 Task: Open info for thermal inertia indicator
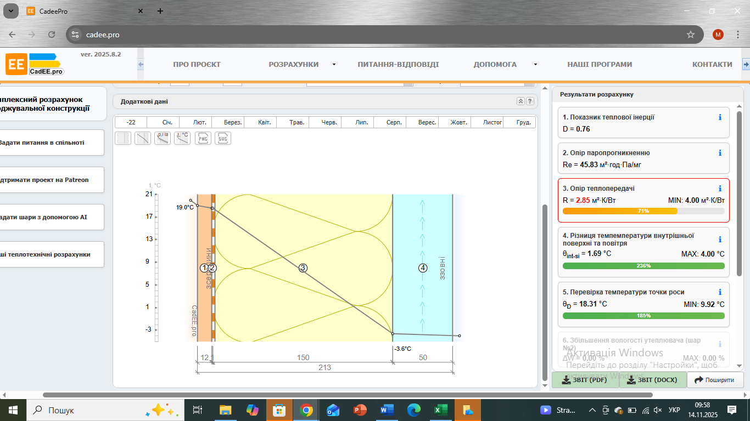tap(720, 117)
